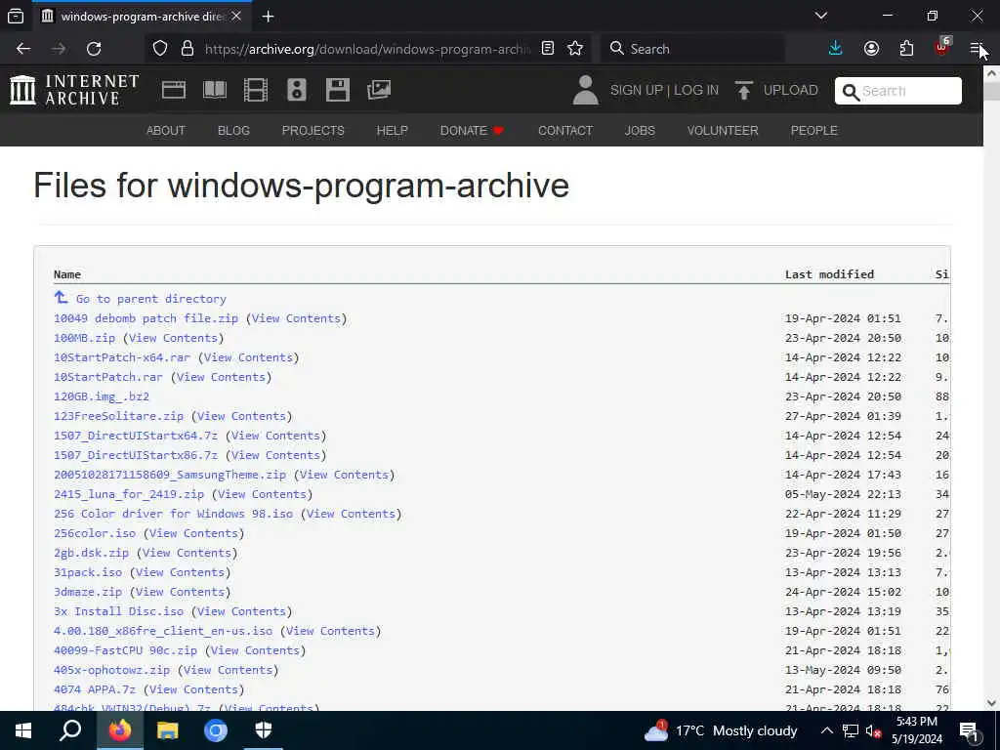Open 4.00.180_x86fre_client_en-us.iso link
This screenshot has width=1000, height=750.
click(163, 631)
